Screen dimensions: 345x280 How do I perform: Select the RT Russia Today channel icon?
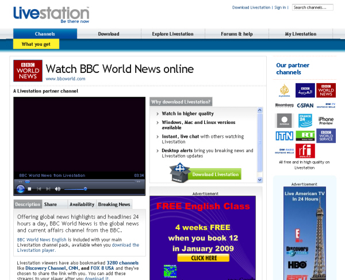click(305, 136)
